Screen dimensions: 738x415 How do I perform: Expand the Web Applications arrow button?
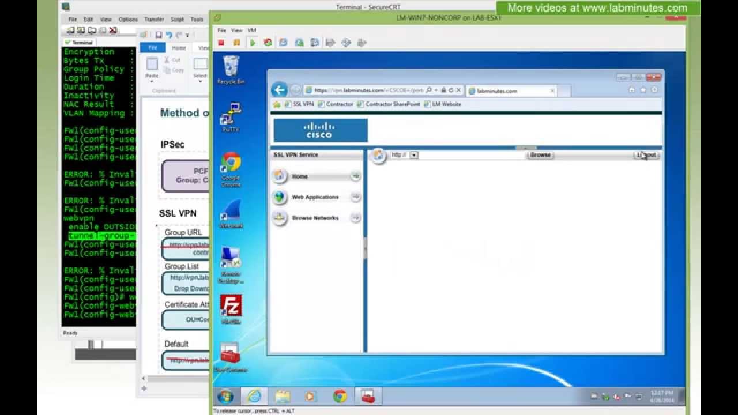pos(356,197)
